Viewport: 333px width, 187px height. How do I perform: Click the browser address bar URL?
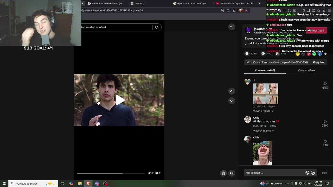pos(112,10)
